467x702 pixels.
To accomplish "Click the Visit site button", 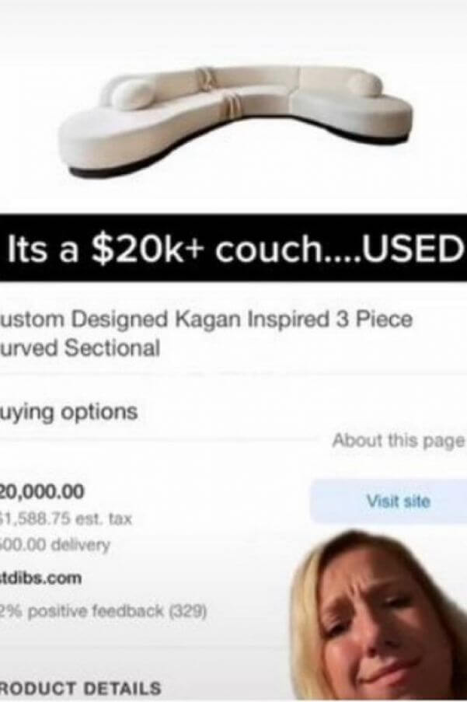I will click(x=389, y=501).
